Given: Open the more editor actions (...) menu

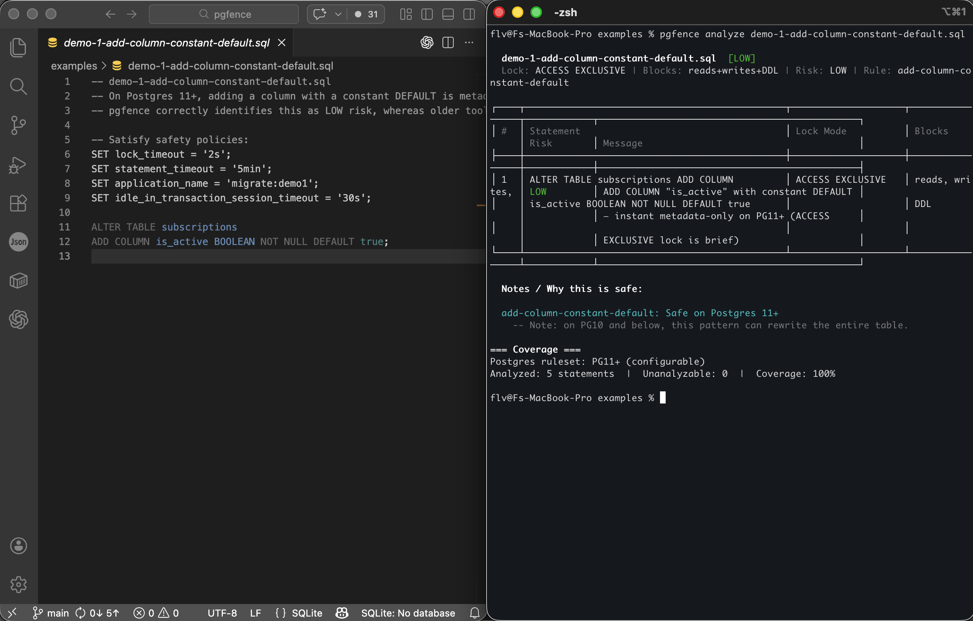Looking at the screenshot, I should [x=469, y=42].
